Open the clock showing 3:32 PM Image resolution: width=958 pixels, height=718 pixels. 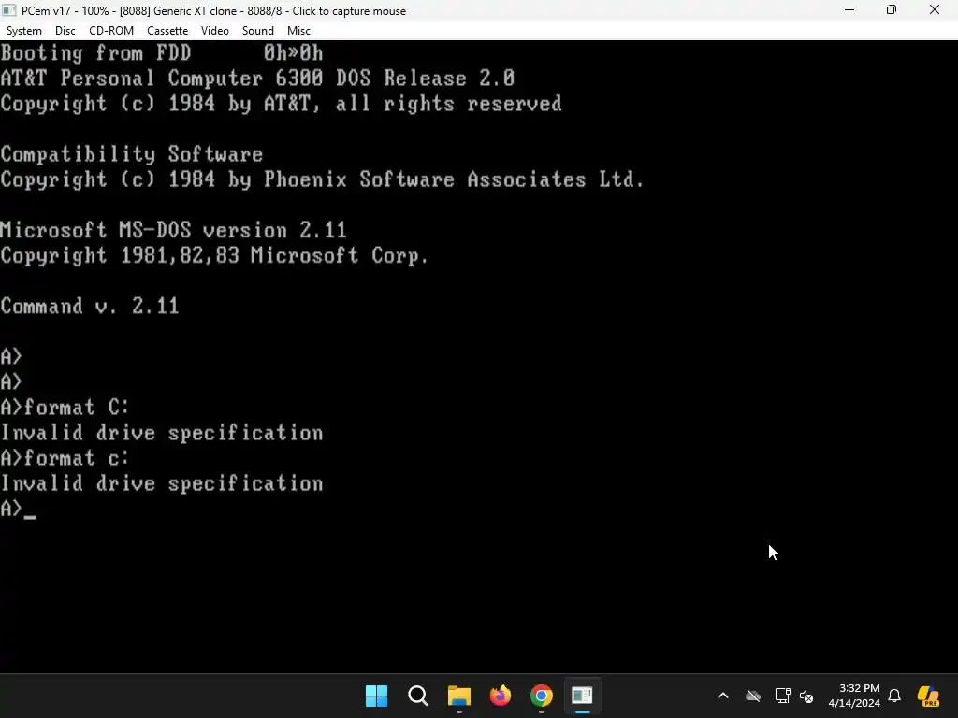[x=854, y=696]
